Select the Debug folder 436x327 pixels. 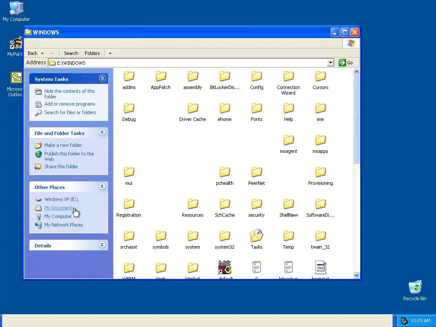pyautogui.click(x=129, y=112)
